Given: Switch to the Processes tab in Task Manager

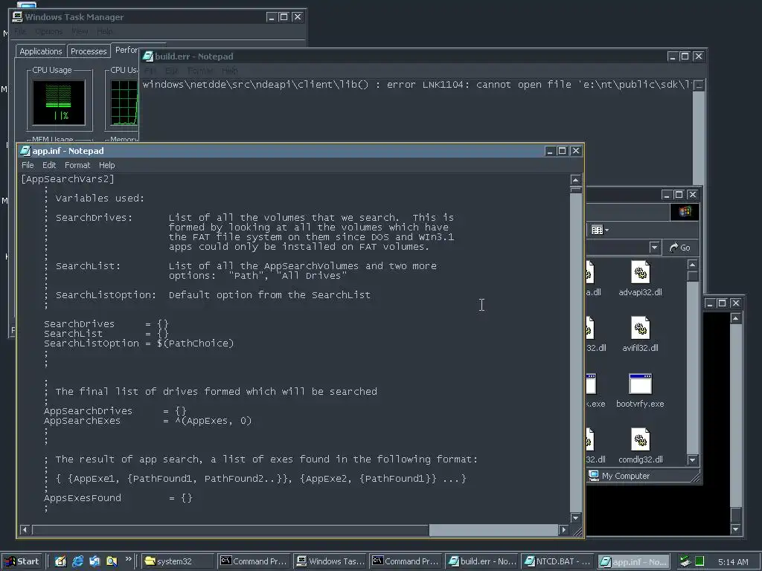Looking at the screenshot, I should [x=89, y=51].
